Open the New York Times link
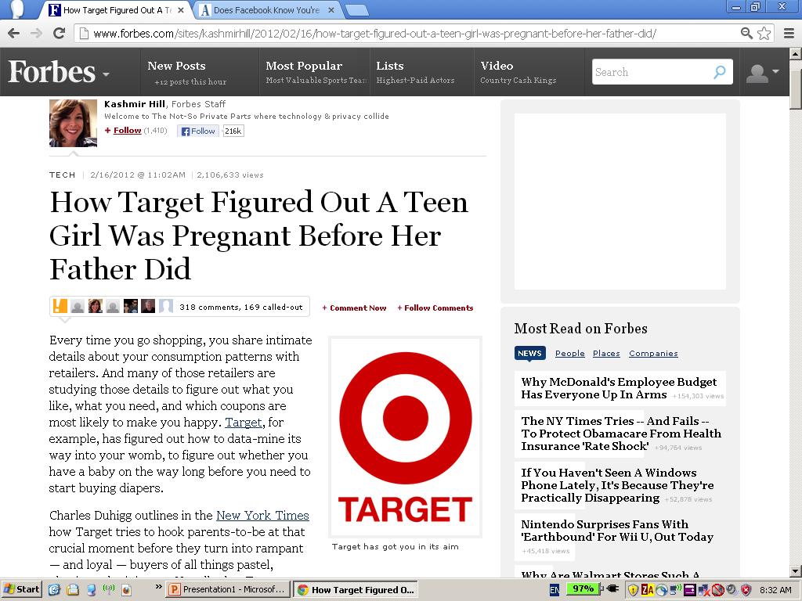The width and height of the screenshot is (802, 601). [262, 515]
